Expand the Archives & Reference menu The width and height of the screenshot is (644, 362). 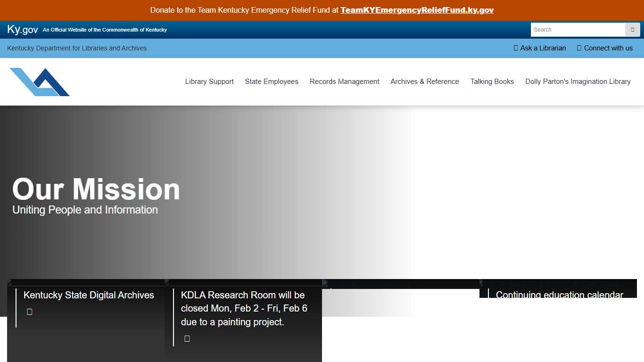click(x=424, y=82)
